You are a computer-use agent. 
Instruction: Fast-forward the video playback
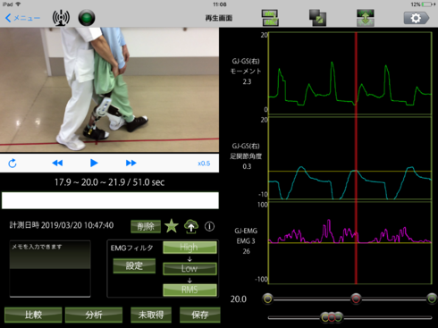click(131, 163)
